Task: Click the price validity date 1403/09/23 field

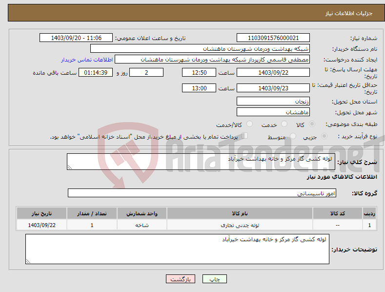Action: coord(273,88)
